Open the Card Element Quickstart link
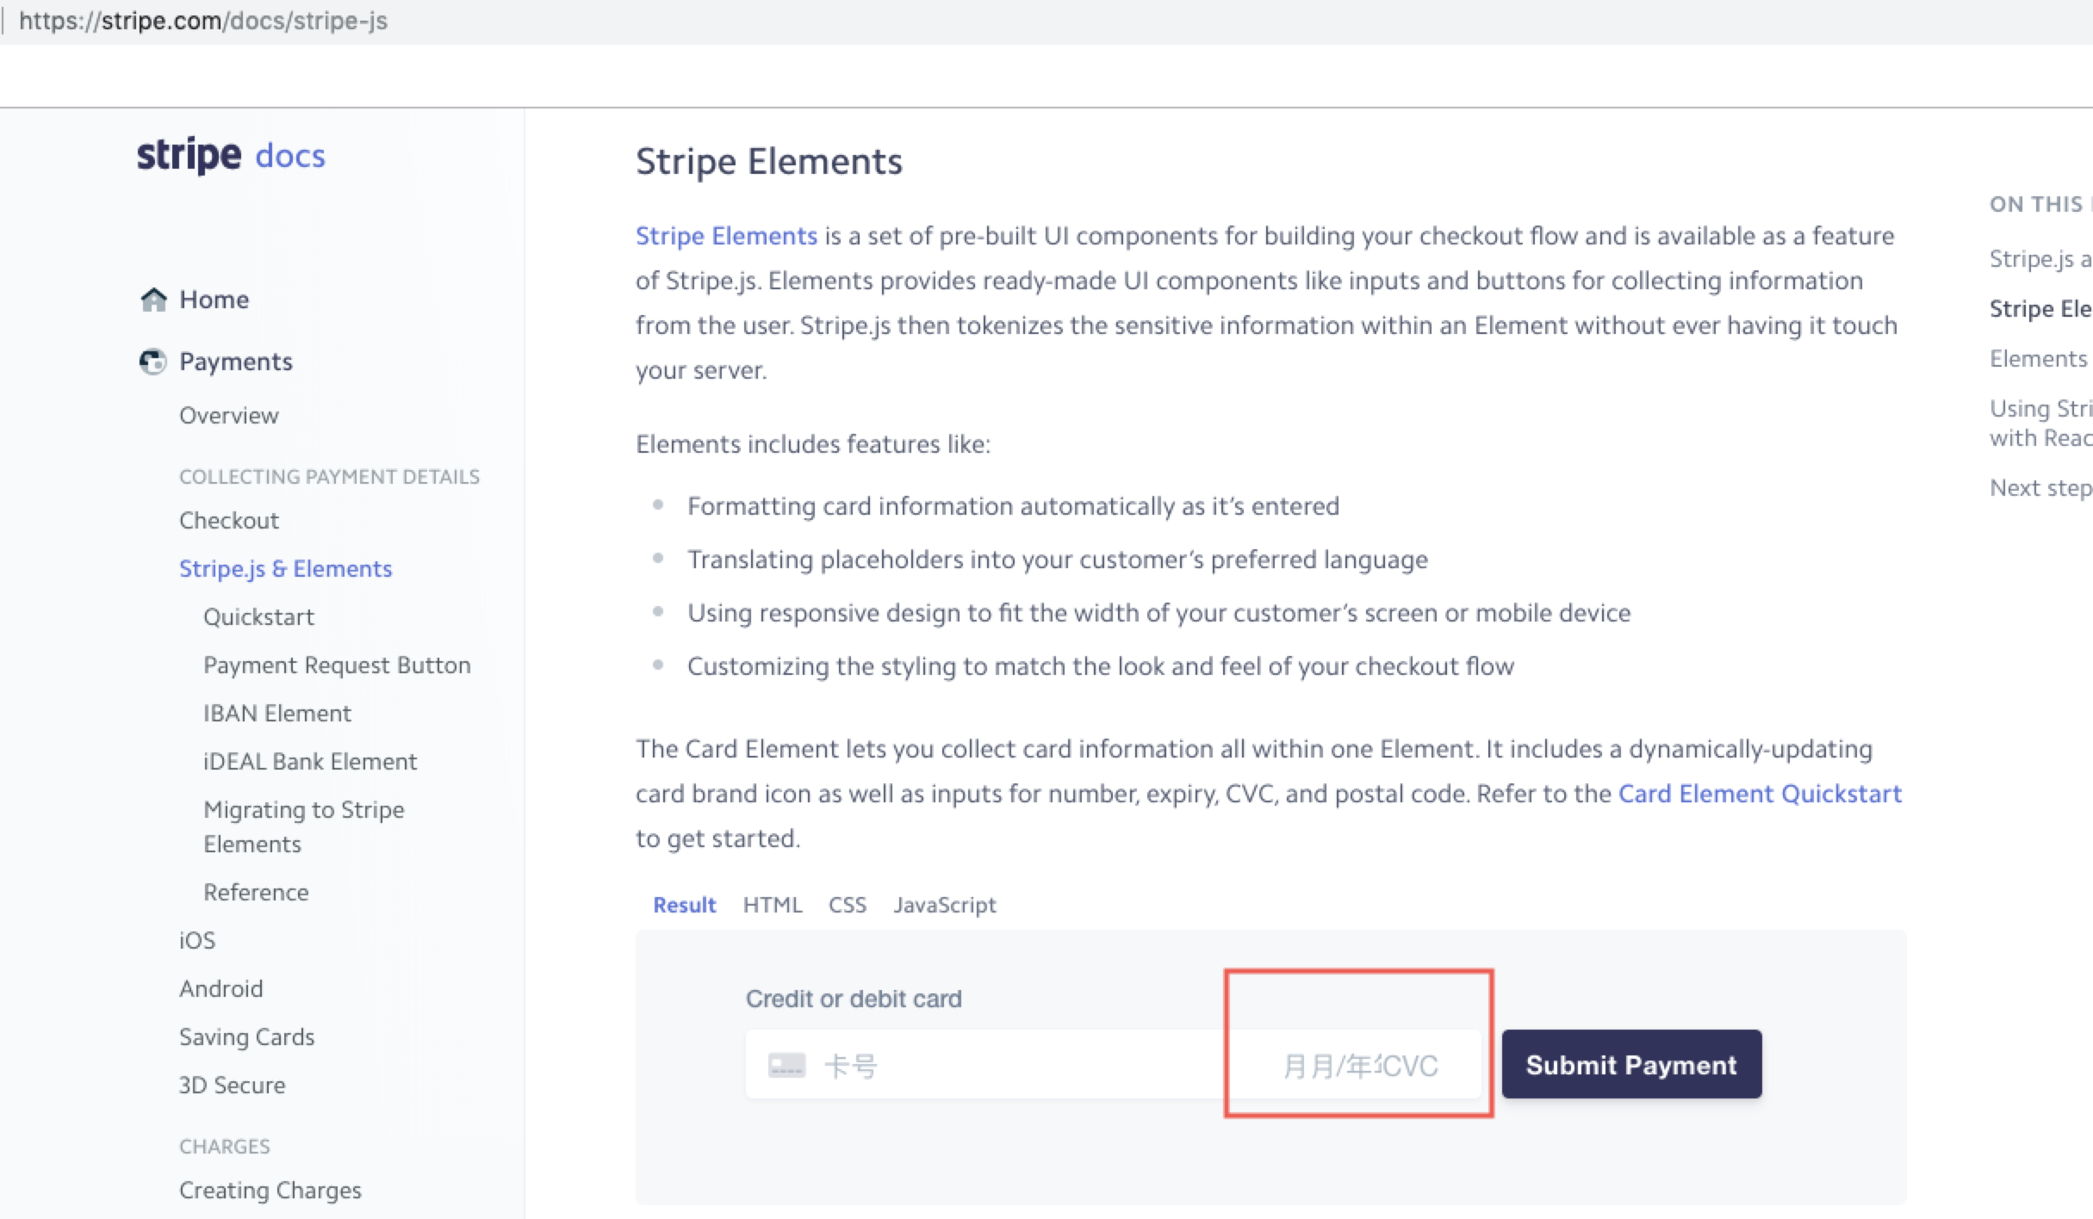 pos(1760,793)
